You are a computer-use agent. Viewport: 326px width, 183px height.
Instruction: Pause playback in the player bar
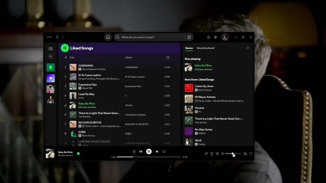click(x=149, y=151)
